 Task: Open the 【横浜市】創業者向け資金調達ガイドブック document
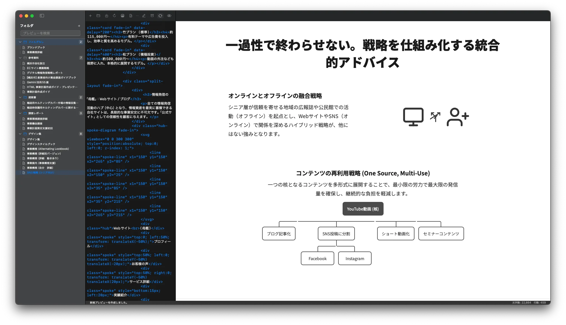coord(50,78)
